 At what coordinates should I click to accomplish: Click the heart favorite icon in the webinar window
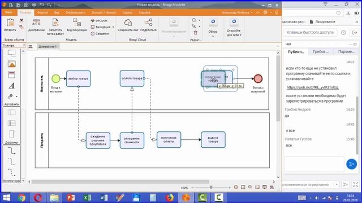click(x=338, y=14)
